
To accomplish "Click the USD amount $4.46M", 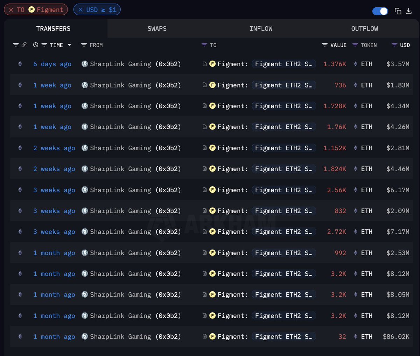I will coord(398,169).
